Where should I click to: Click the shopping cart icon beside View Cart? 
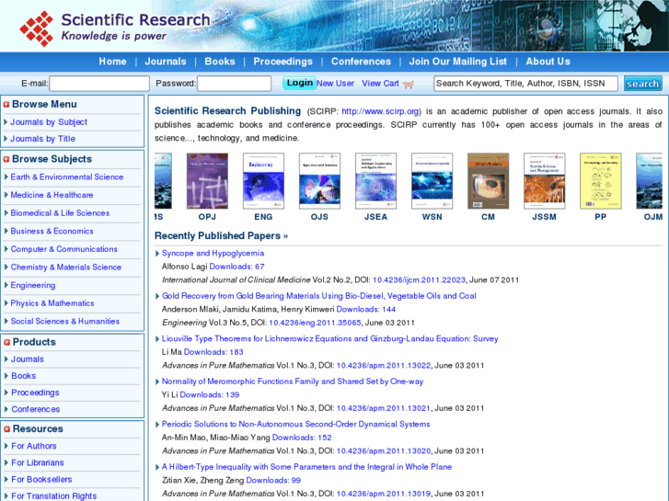[x=409, y=84]
